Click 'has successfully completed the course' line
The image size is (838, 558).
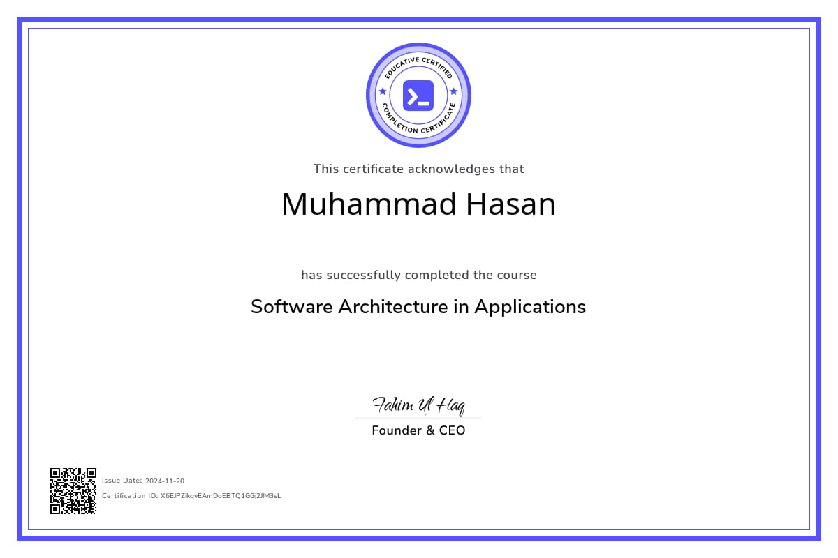click(x=418, y=275)
